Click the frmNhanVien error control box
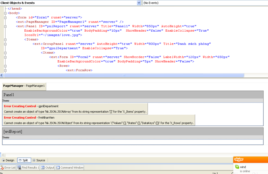Image resolution: width=268 pixels, height=174 pixels. [99, 120]
